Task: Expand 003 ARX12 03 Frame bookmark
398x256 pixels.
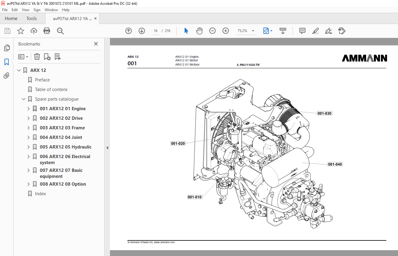Action: (x=28, y=128)
